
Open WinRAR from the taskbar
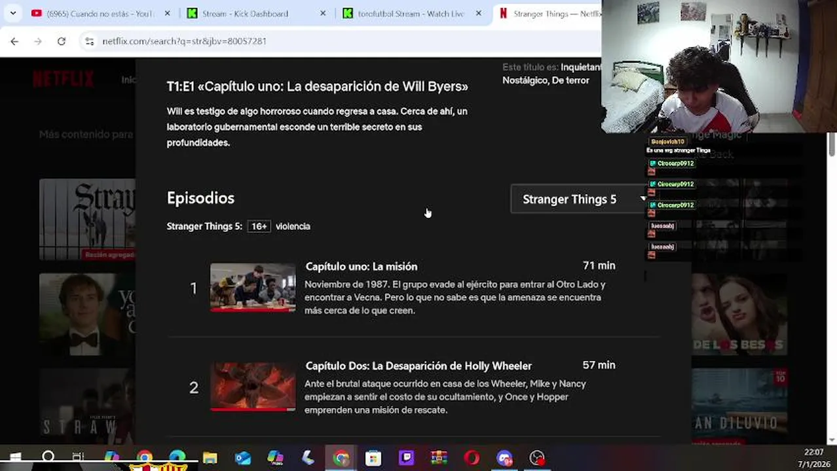pyautogui.click(x=439, y=457)
